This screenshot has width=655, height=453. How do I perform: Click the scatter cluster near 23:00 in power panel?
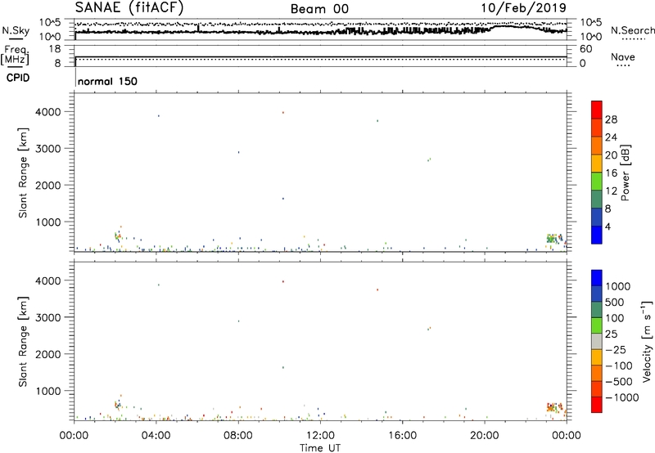pos(554,239)
